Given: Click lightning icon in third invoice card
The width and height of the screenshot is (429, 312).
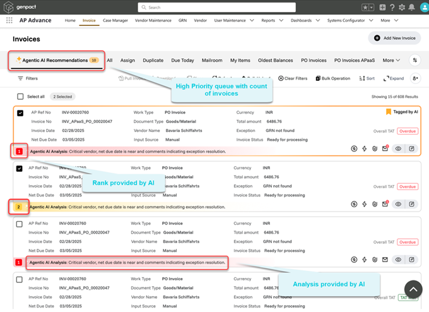Looking at the screenshot, I should coord(365,260).
